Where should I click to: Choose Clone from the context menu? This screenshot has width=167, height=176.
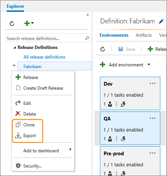[43, 125]
